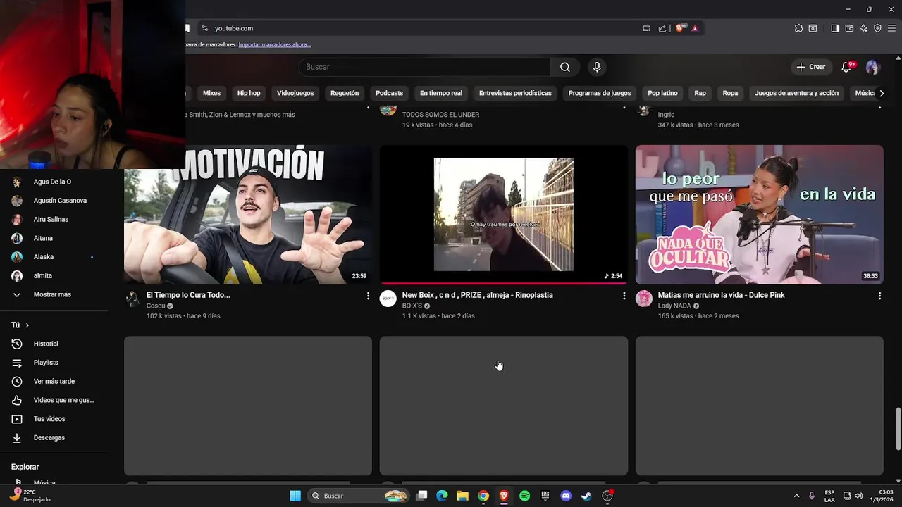Select Juegos de aventura y acción chip
The image size is (902, 507).
tap(796, 93)
